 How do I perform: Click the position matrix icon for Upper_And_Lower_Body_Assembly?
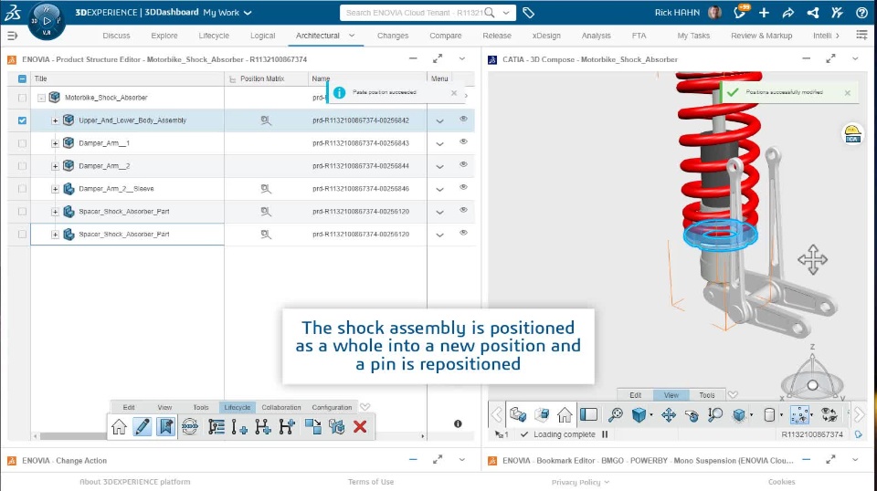click(x=266, y=120)
